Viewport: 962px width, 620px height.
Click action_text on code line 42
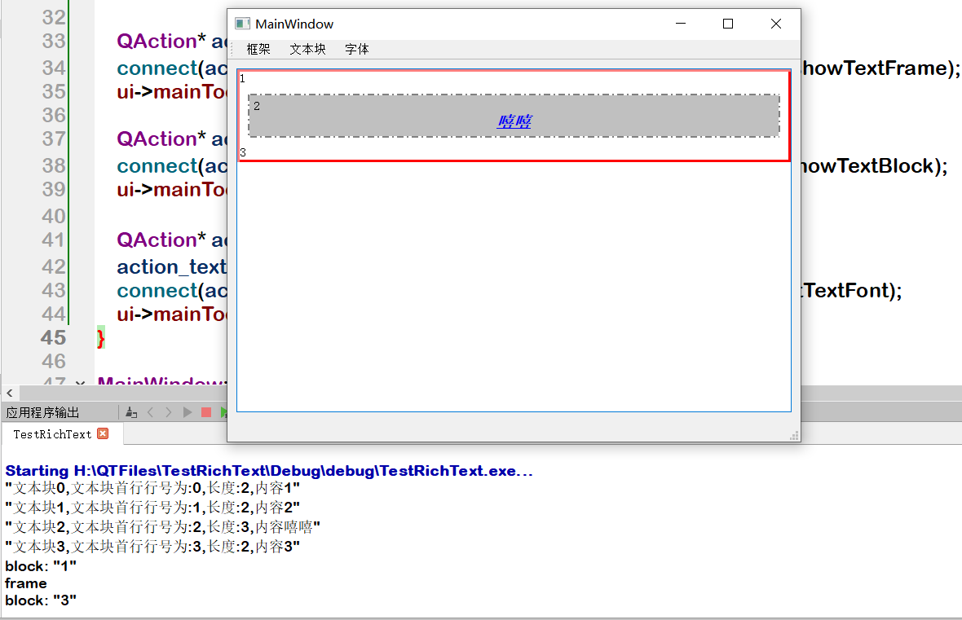pyautogui.click(x=172, y=266)
